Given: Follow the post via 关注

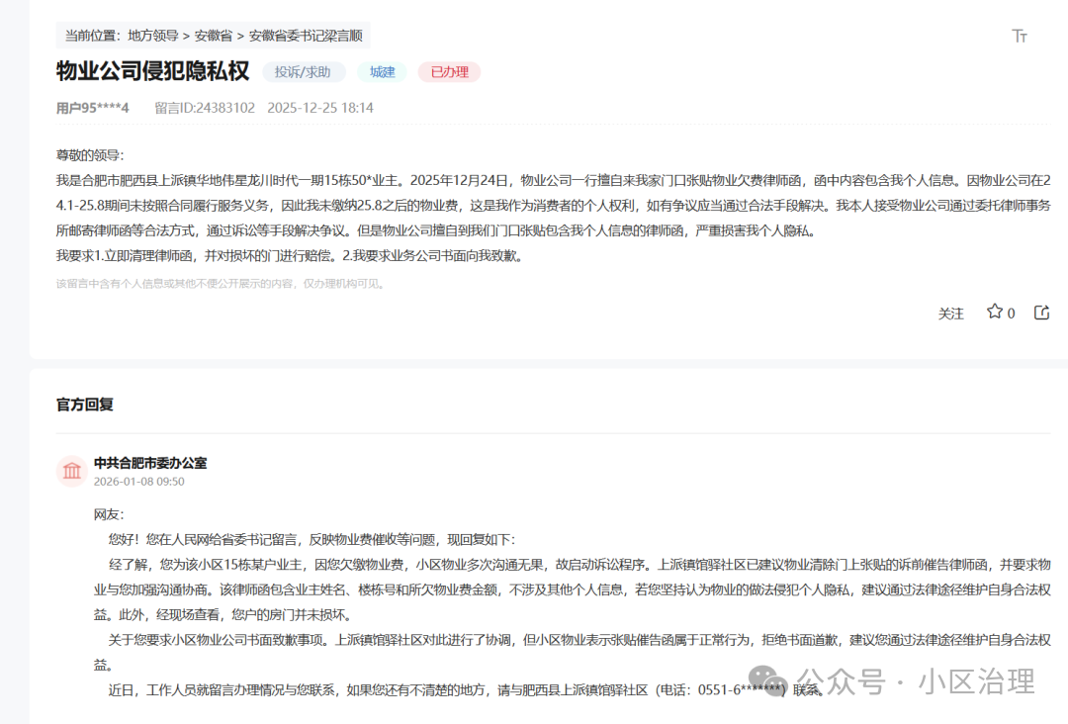Looking at the screenshot, I should coord(951,314).
